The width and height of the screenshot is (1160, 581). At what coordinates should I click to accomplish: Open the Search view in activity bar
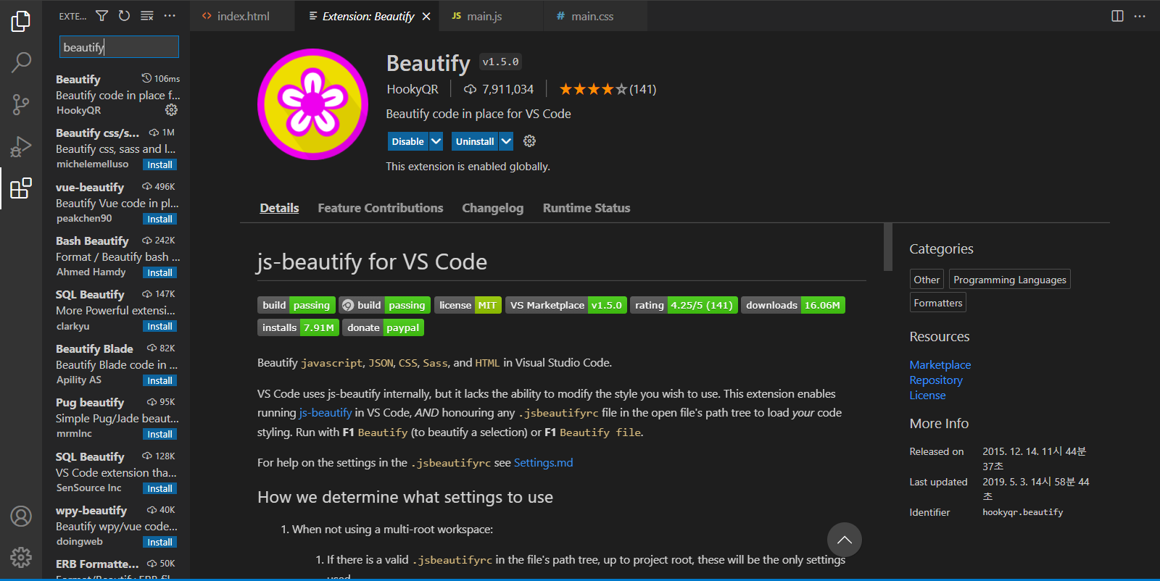[21, 63]
